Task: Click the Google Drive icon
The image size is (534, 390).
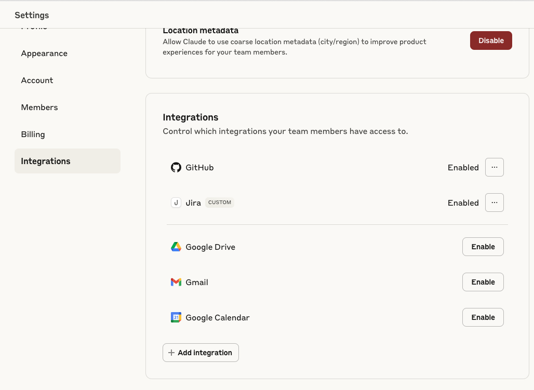Action: click(176, 247)
